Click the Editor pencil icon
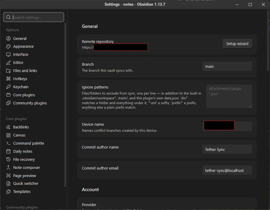The height and width of the screenshot is (210, 270). 8,63
